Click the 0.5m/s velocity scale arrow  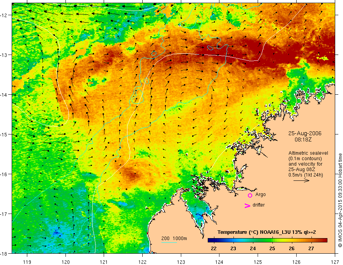pos(301,180)
